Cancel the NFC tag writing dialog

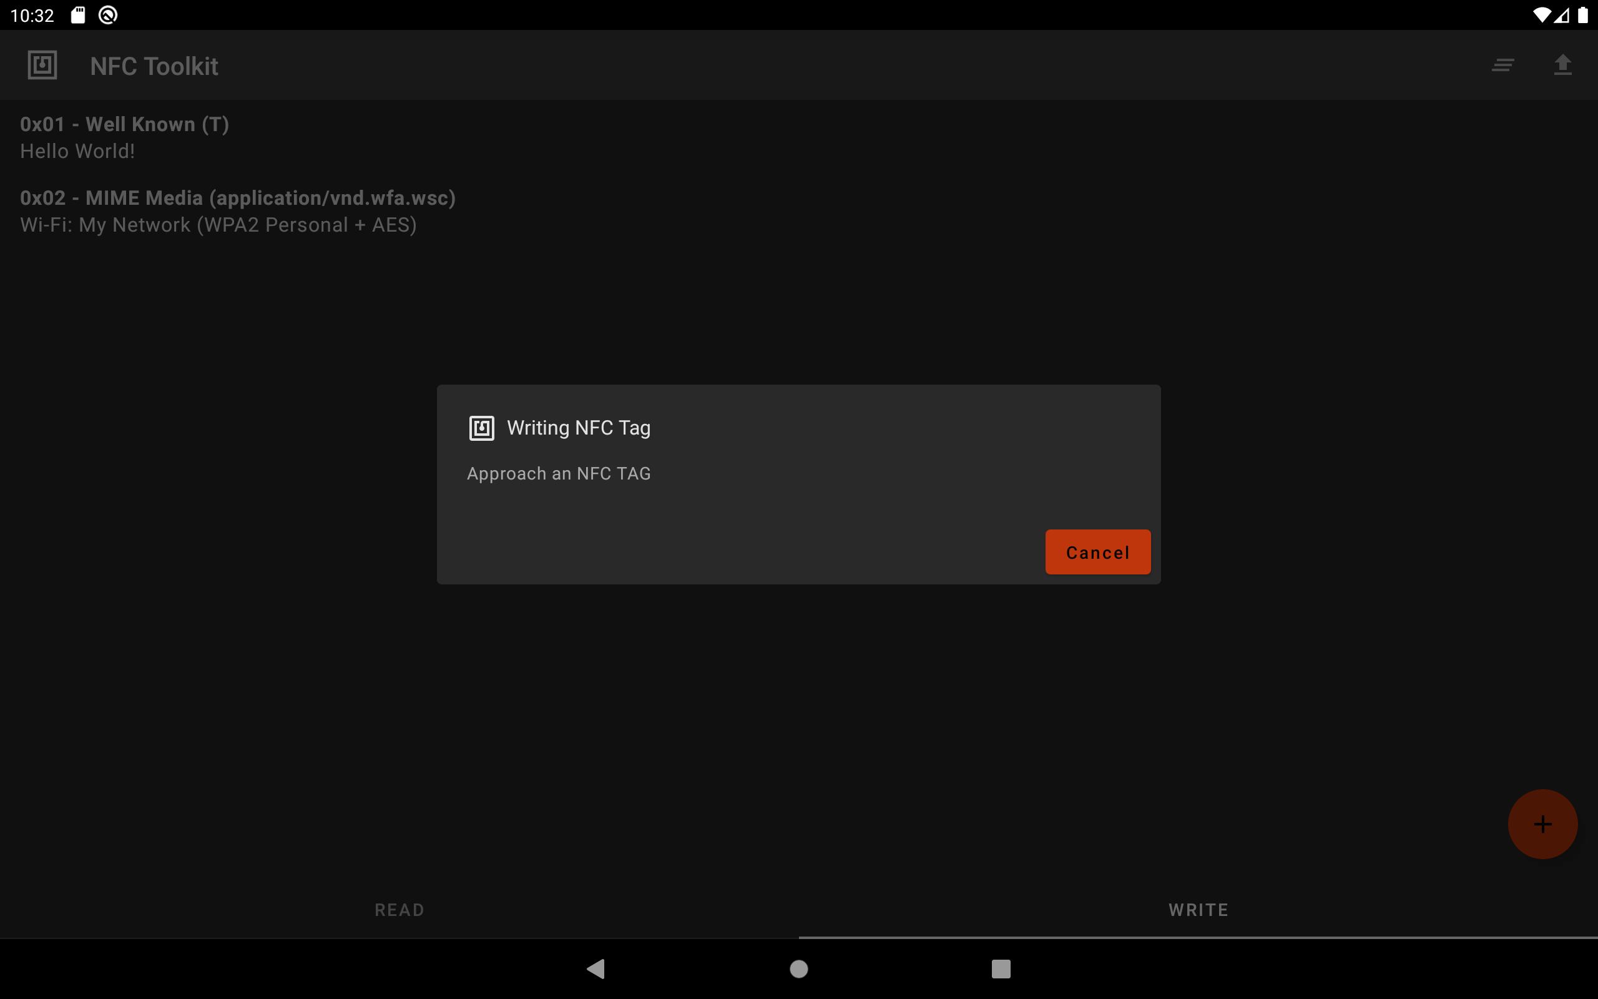(x=1097, y=552)
